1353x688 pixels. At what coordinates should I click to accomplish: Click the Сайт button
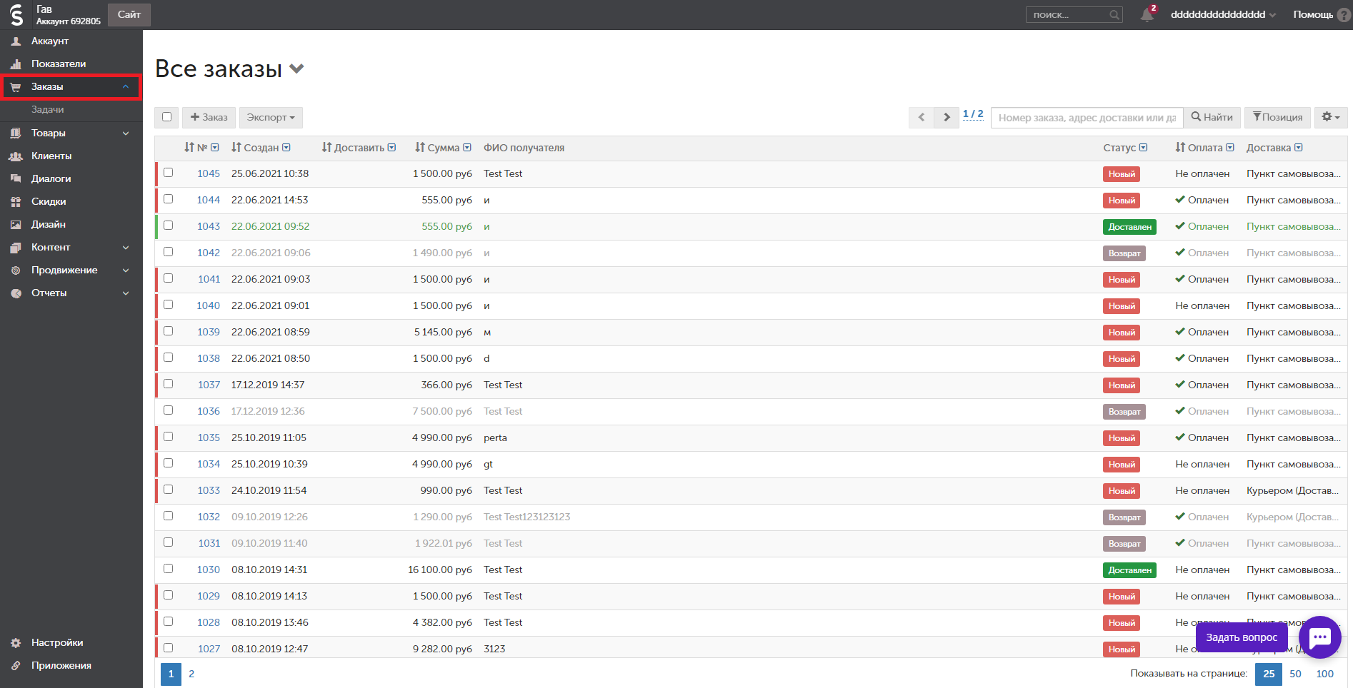coord(129,14)
